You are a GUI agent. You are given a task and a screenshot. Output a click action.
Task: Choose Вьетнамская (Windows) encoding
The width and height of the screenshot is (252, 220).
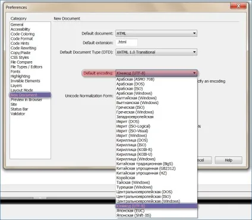tap(156, 103)
